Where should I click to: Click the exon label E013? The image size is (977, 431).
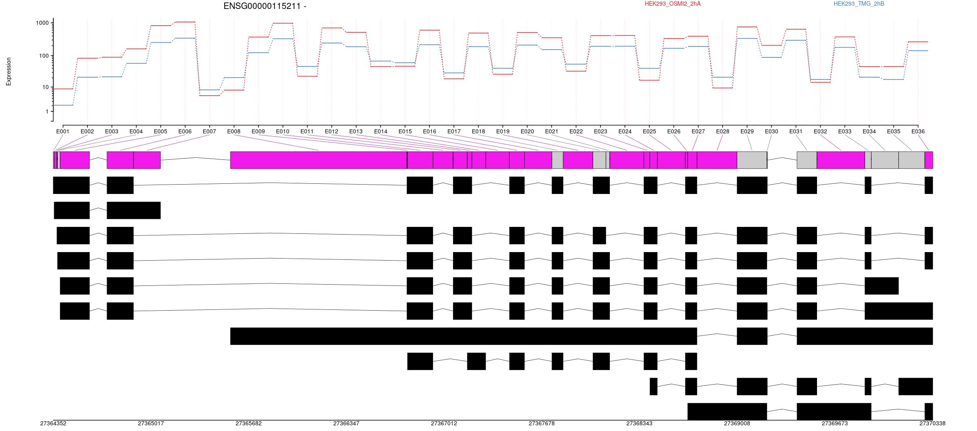click(x=356, y=131)
